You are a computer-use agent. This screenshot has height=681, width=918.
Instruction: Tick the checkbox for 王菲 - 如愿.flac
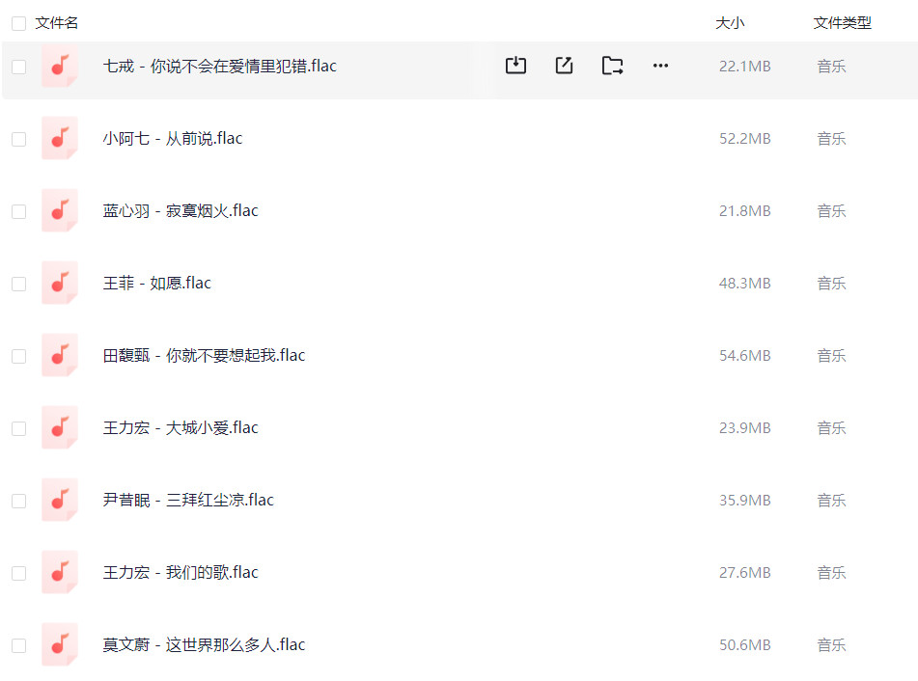tap(19, 284)
